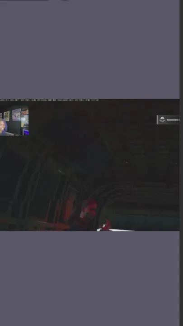Open the streamer webcam overlay
Viewport: 183px width, 326px height.
coord(14,121)
